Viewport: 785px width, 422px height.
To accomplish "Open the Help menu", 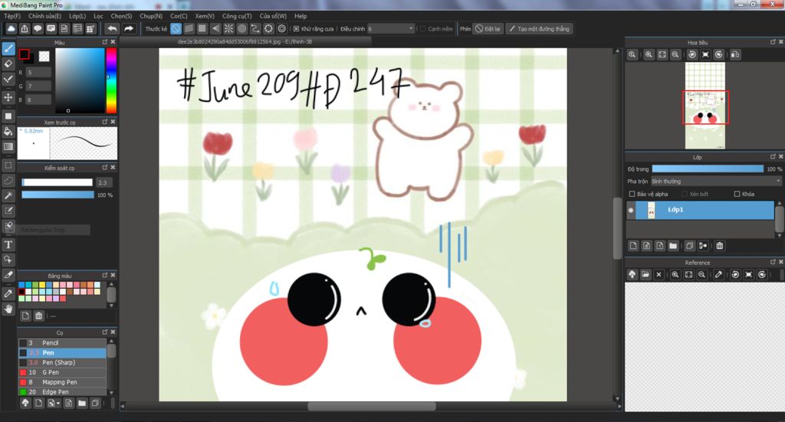I will [301, 16].
